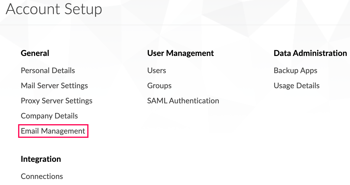View Usage Details
Viewport: 350px width, 185px height.
coord(296,86)
